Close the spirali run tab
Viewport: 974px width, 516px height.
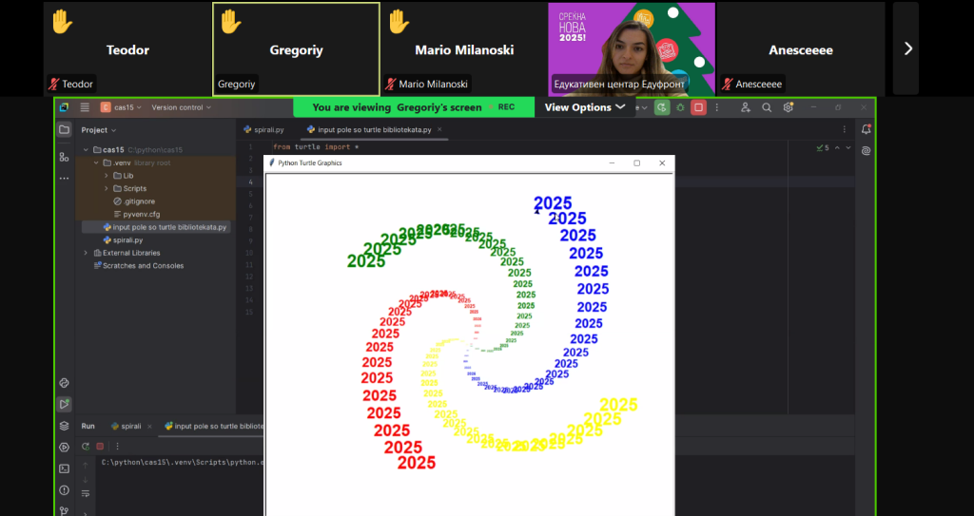[x=149, y=426]
